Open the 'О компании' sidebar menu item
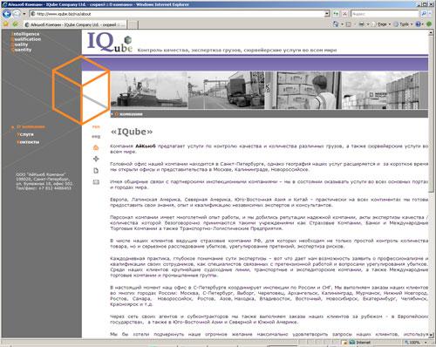This screenshot has width=436, height=347. coord(31,126)
